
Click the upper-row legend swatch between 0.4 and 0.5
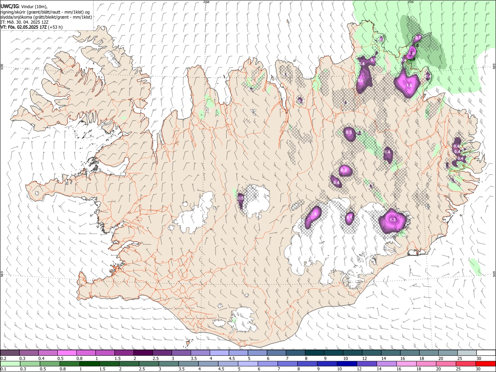coord(48,353)
